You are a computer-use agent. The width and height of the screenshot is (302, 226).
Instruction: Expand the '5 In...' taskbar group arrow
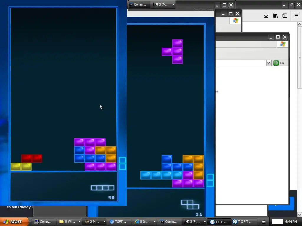coord(155,222)
